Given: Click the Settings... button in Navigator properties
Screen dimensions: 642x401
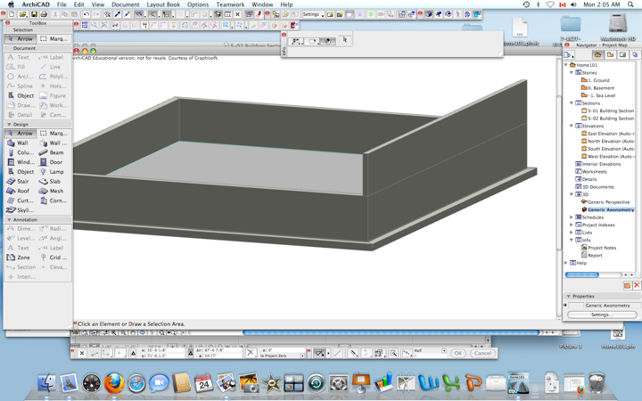Looking at the screenshot, I should tap(602, 315).
